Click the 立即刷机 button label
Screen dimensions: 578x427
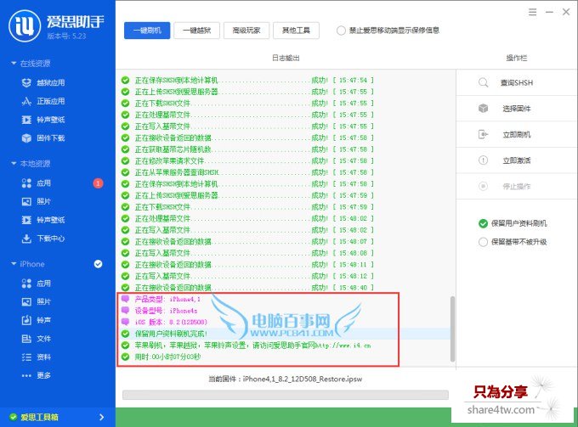pos(517,135)
